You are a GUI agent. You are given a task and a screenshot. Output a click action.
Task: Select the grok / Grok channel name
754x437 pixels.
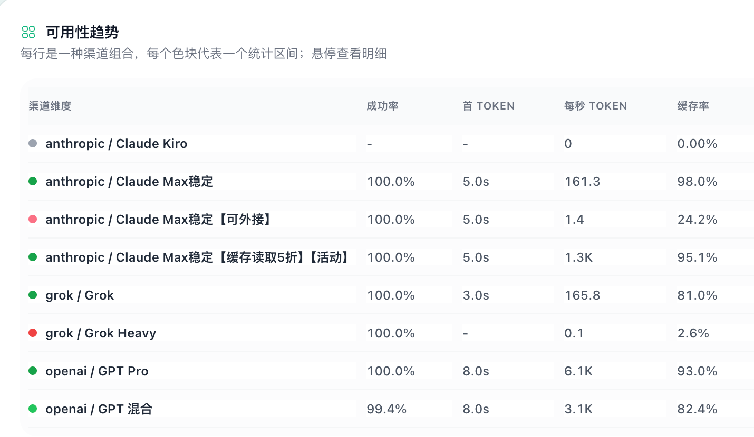point(80,295)
